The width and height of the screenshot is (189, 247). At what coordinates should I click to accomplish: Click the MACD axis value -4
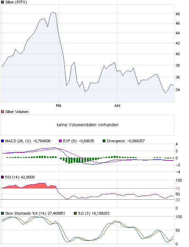tap(178, 172)
